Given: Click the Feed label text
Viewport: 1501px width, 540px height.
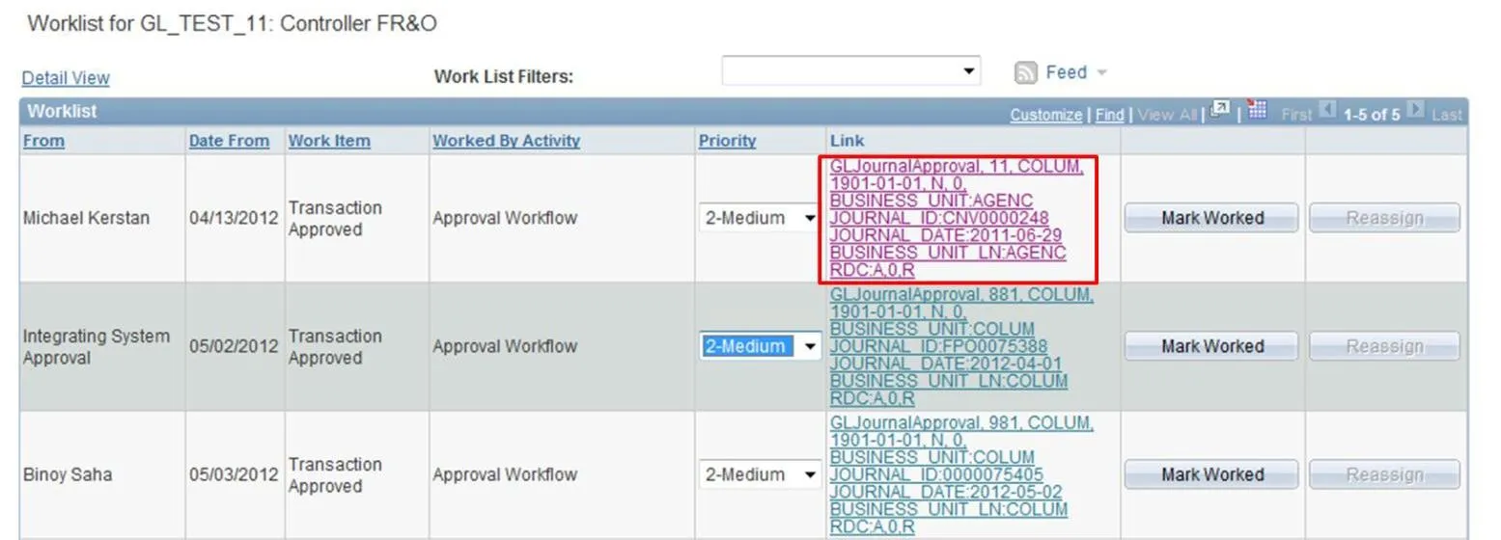Looking at the screenshot, I should [x=1066, y=72].
